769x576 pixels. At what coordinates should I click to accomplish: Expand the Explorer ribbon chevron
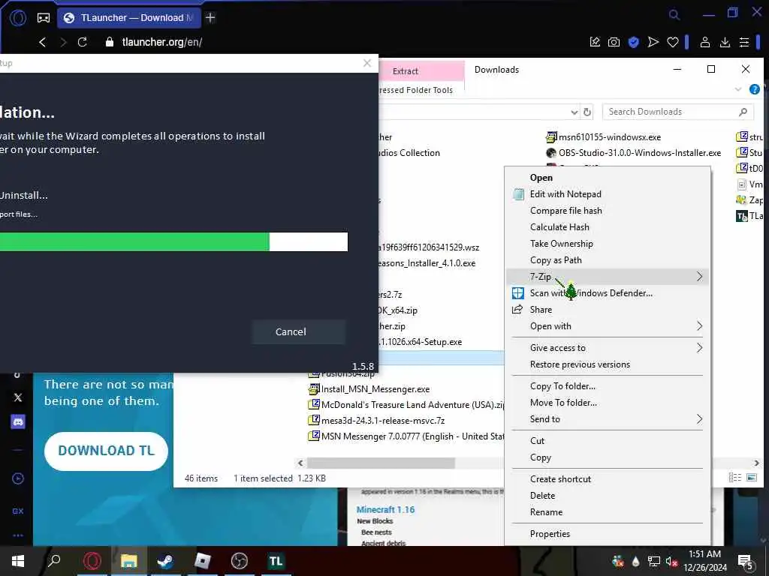coord(738,89)
